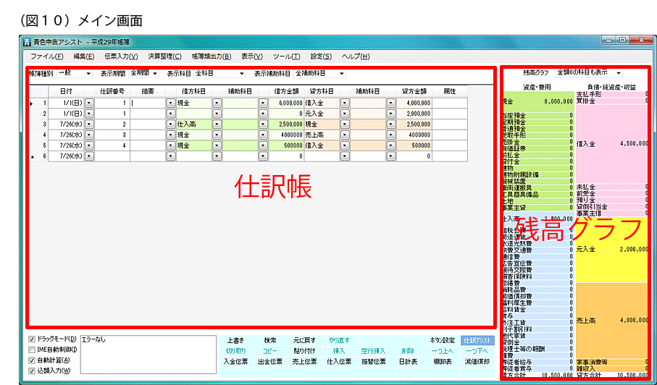
Task: Open the 出金伝票 voucher entry
Action: point(269,361)
